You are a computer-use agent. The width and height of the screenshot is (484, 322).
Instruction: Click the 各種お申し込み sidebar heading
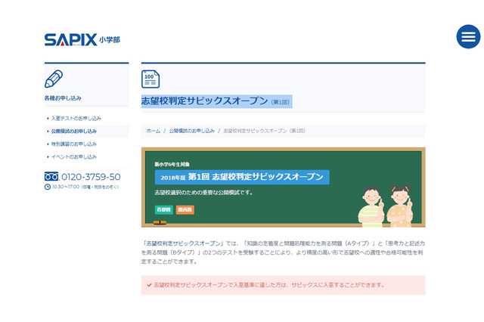tap(63, 98)
